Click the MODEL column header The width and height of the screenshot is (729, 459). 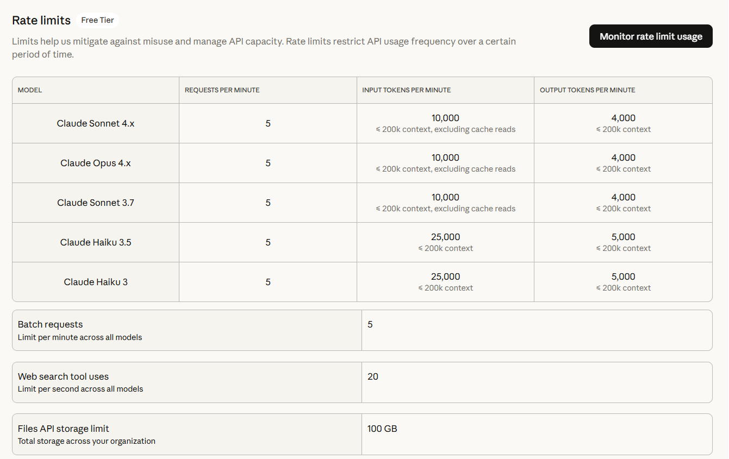[x=30, y=90]
